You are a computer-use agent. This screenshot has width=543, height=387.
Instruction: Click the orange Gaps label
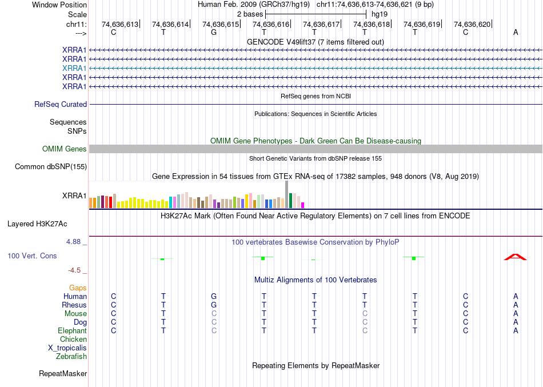[x=78, y=288]
